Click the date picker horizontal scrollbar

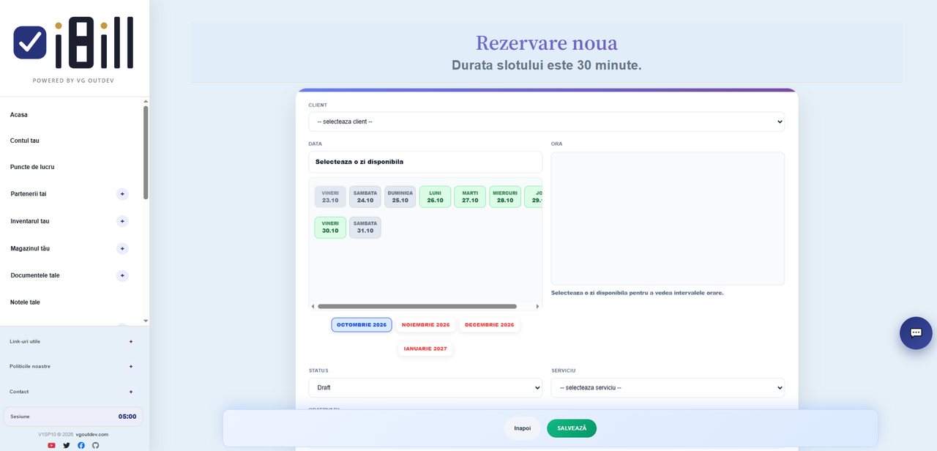click(x=417, y=306)
